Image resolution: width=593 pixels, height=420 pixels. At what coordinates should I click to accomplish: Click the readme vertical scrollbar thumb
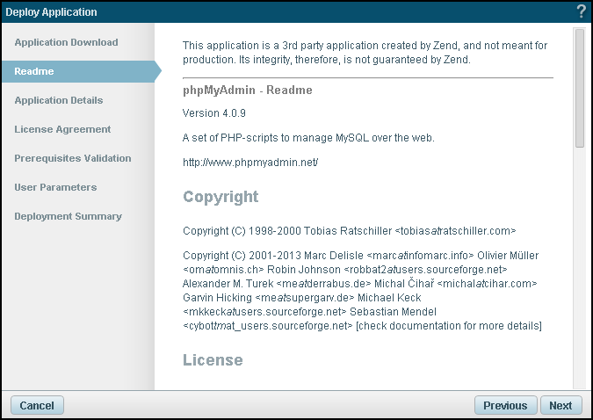(579, 88)
